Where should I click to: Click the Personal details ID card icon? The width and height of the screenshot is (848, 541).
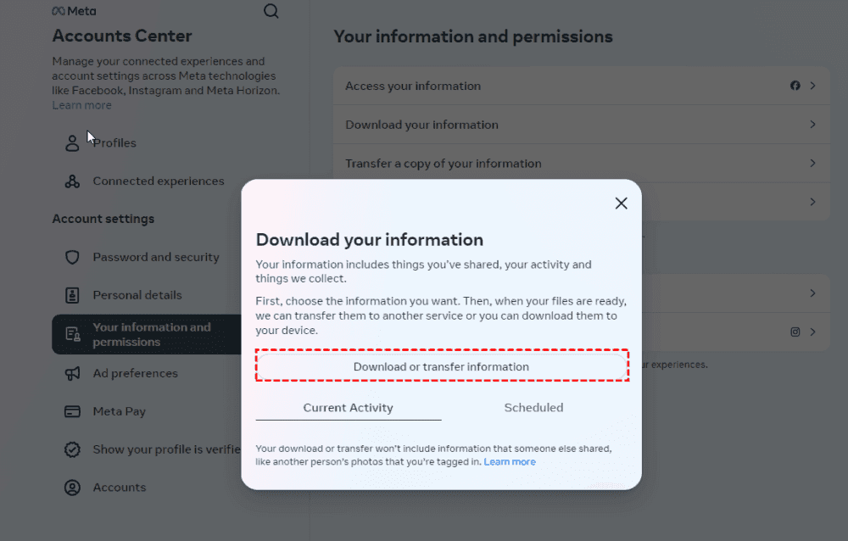[x=73, y=295]
